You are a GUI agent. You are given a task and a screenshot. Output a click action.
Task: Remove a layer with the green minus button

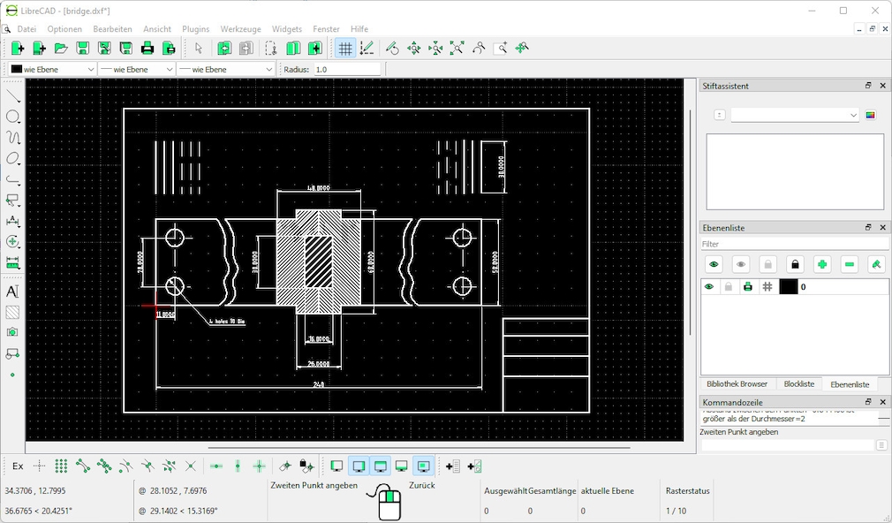[x=848, y=264]
